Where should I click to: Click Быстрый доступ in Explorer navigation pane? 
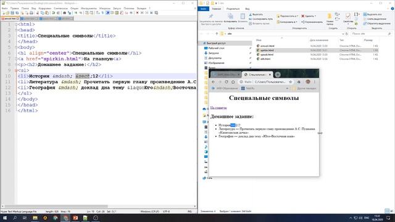(x=216, y=43)
